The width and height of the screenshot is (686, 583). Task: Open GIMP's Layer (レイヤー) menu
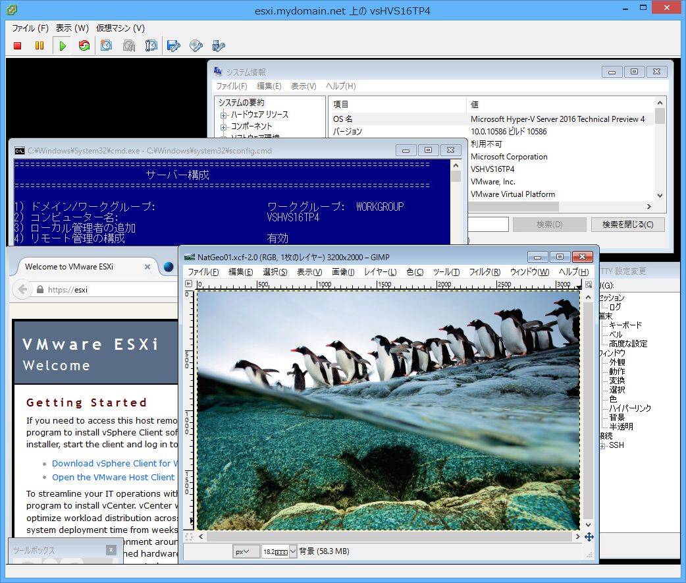[380, 272]
